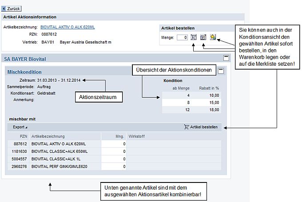
Task: Select PZN 2960276 in the table
Action: pyautogui.click(x=19, y=166)
